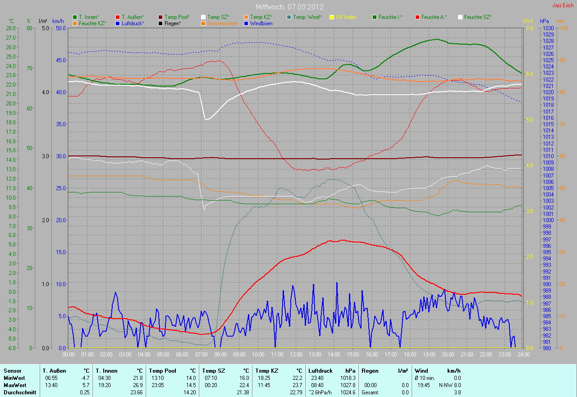Select the 'UV Index' legend label

coord(346,17)
